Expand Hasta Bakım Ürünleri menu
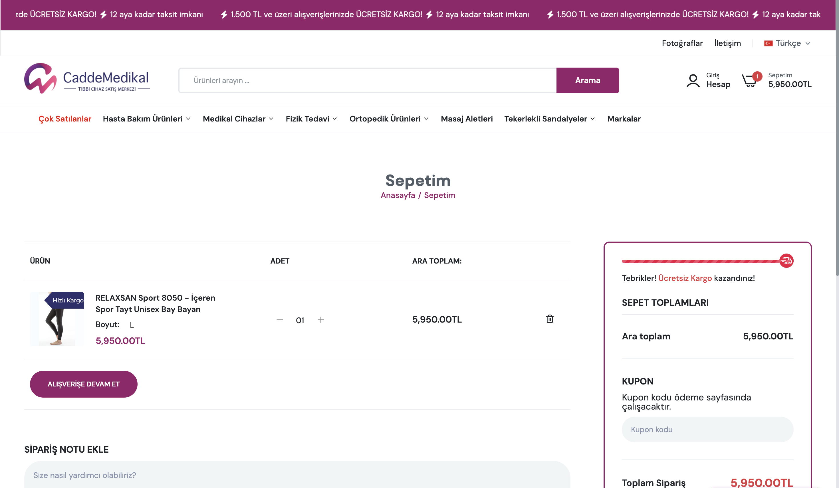The height and width of the screenshot is (488, 839). point(146,119)
